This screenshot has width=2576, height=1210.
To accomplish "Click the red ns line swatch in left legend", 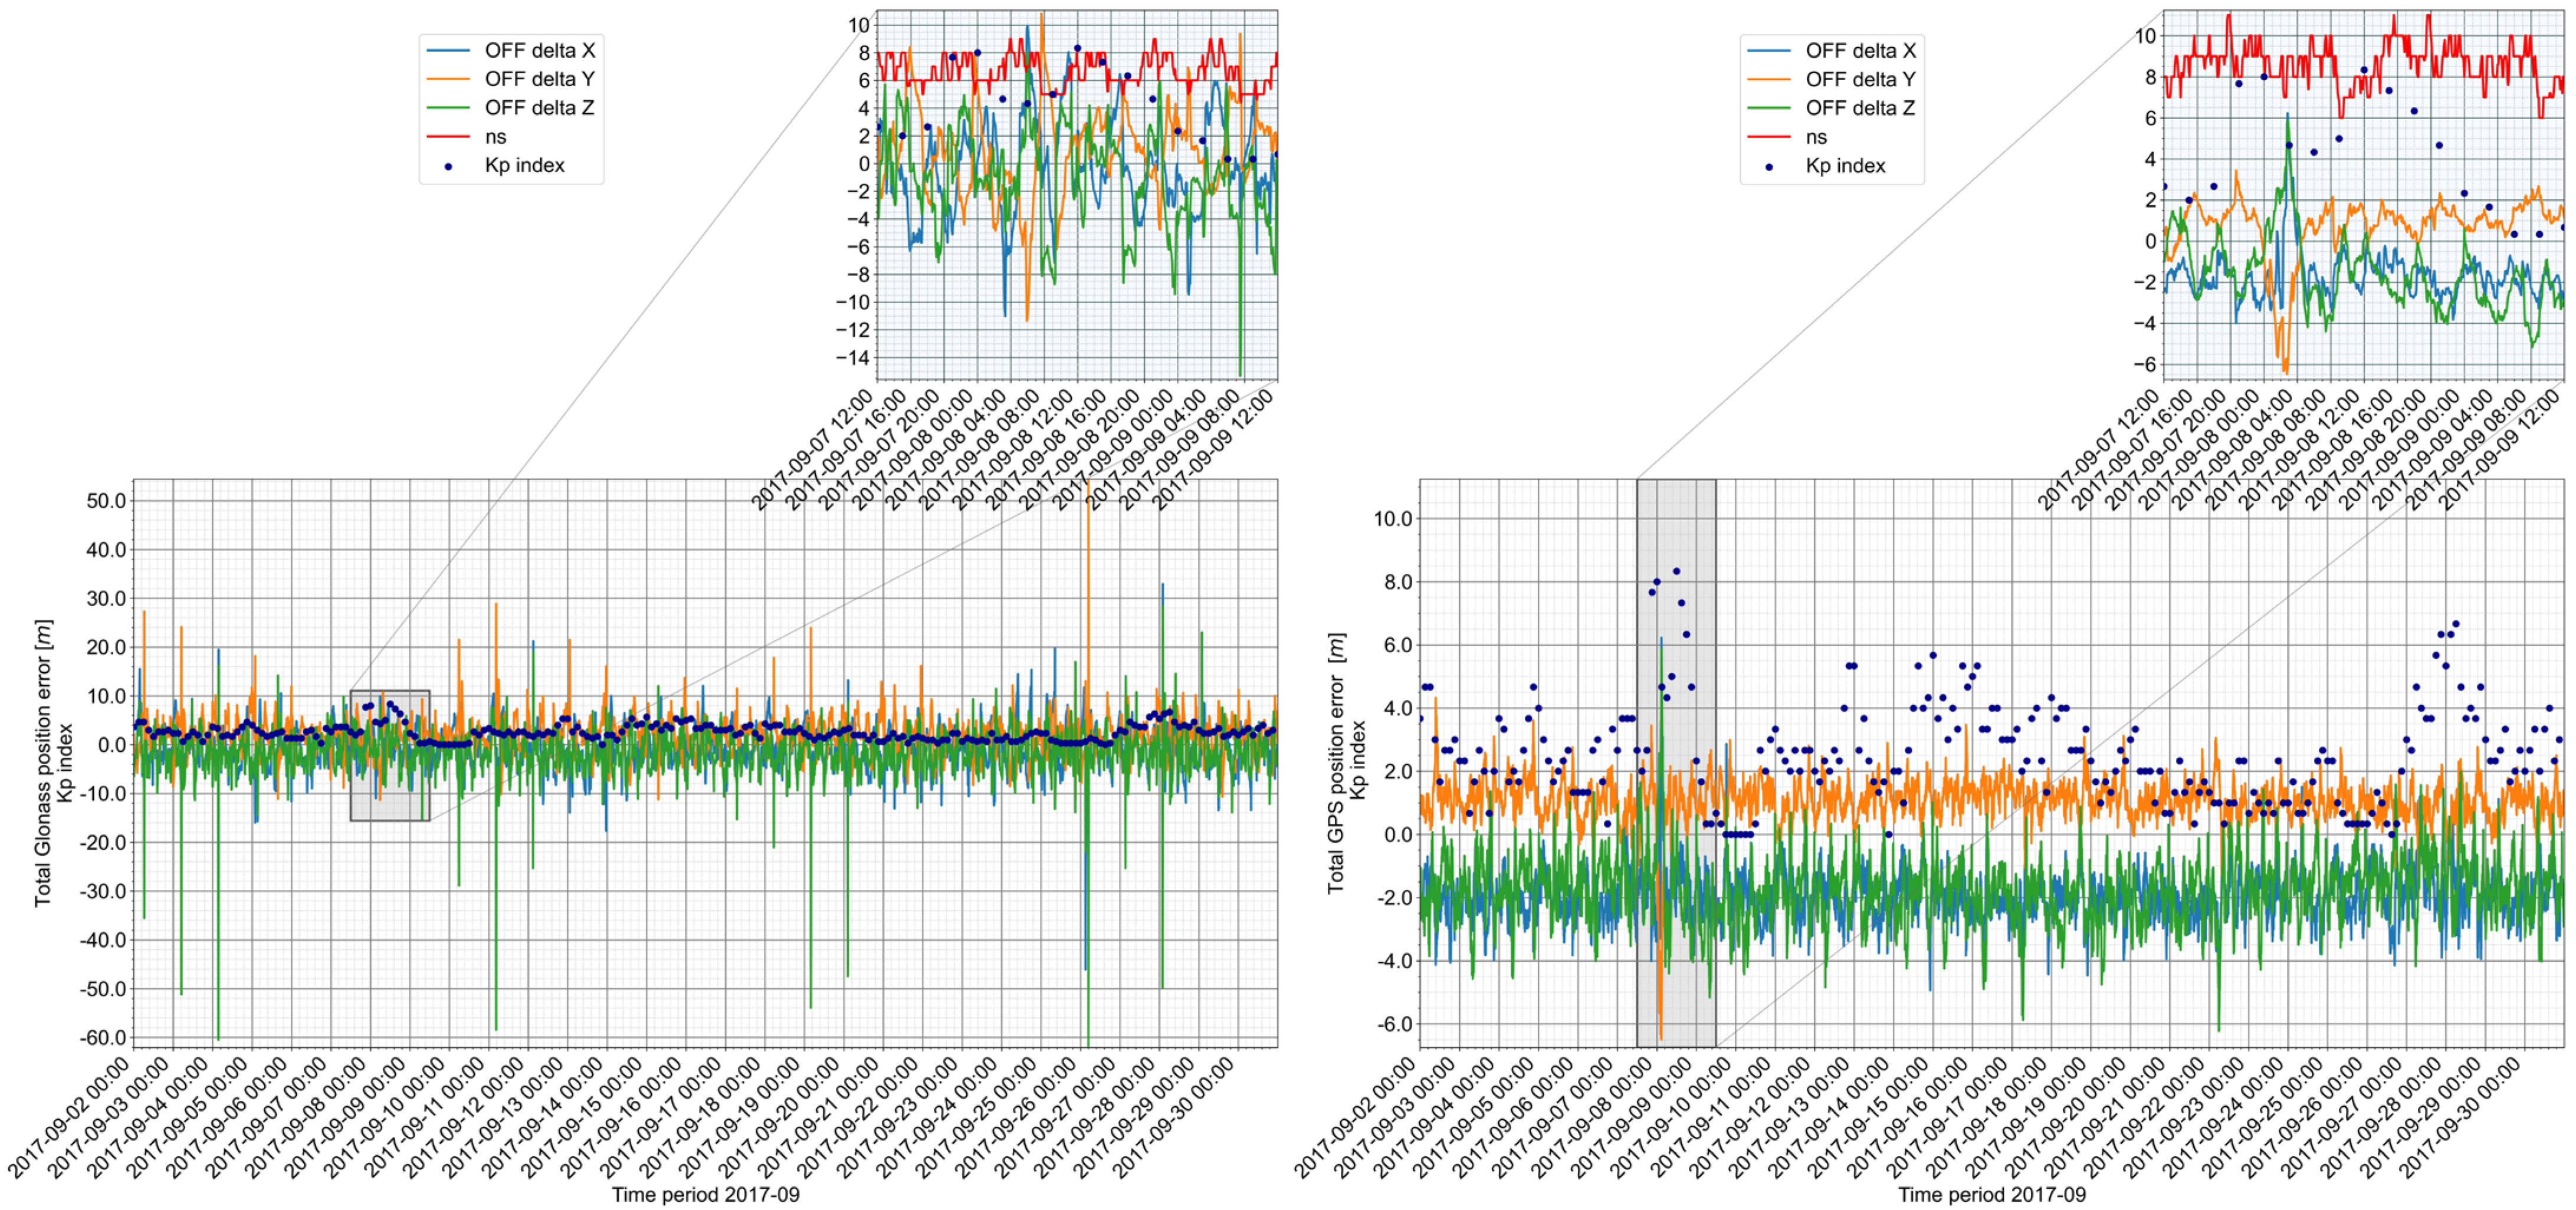I will (448, 137).
